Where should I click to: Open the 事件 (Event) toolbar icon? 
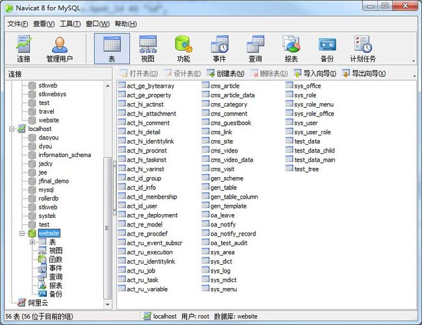point(219,49)
